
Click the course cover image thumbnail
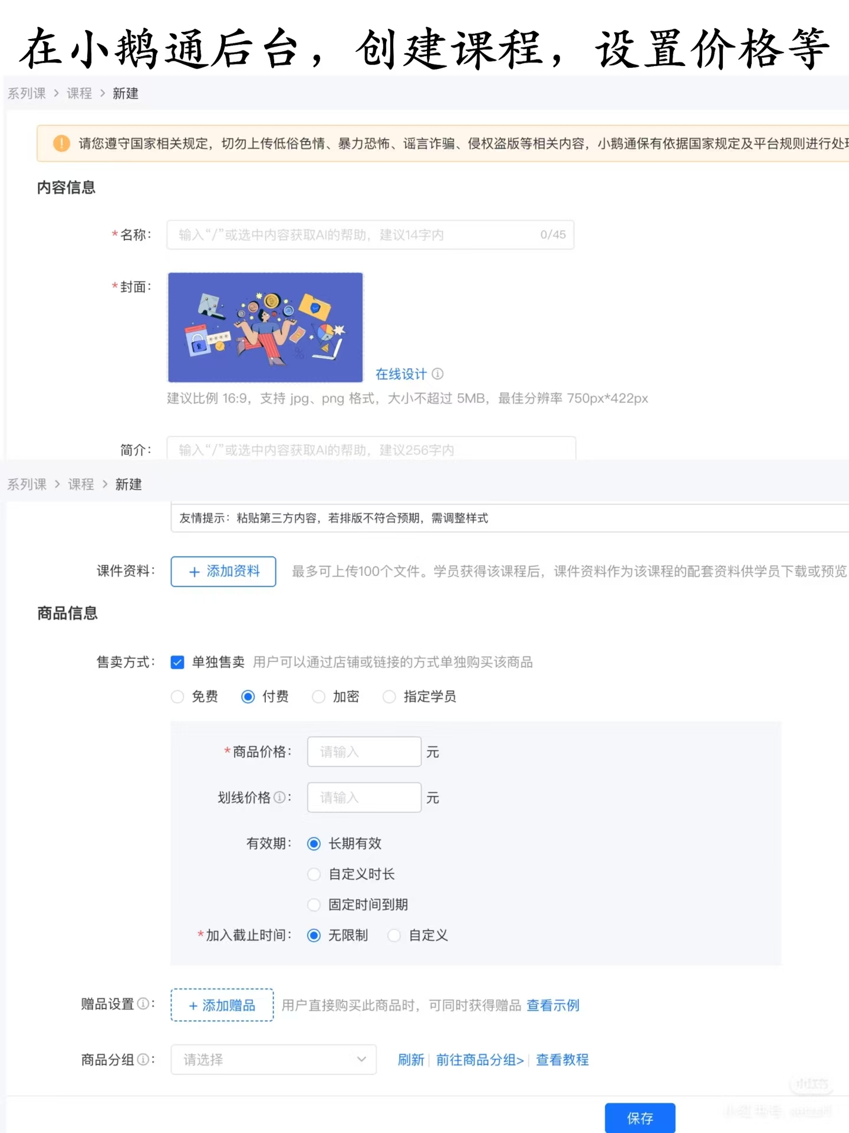click(265, 328)
